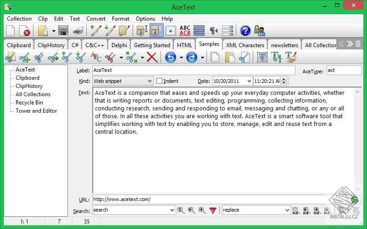Open the Format menu
This screenshot has height=229, width=367.
pyautogui.click(x=121, y=19)
